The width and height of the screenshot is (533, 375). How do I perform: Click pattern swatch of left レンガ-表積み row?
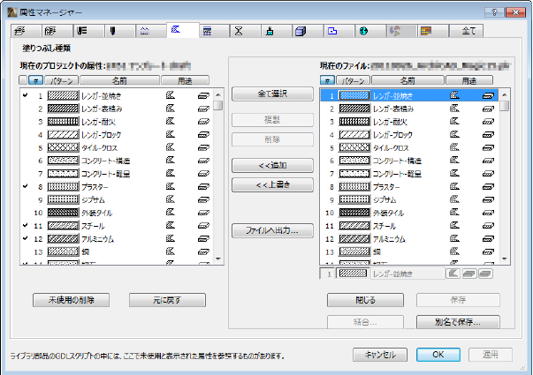(x=63, y=109)
